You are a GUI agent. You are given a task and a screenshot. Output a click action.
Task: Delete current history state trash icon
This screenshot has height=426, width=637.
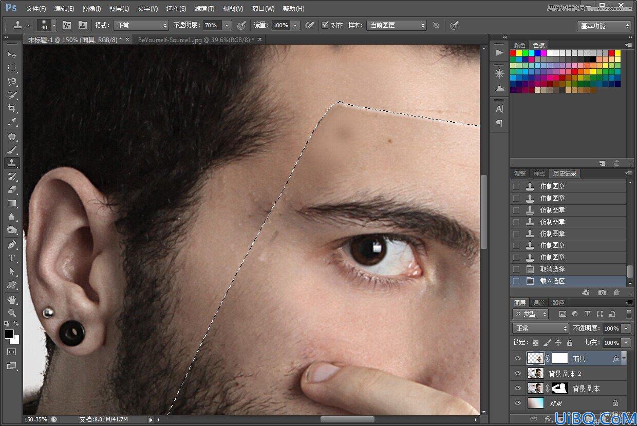pyautogui.click(x=617, y=293)
